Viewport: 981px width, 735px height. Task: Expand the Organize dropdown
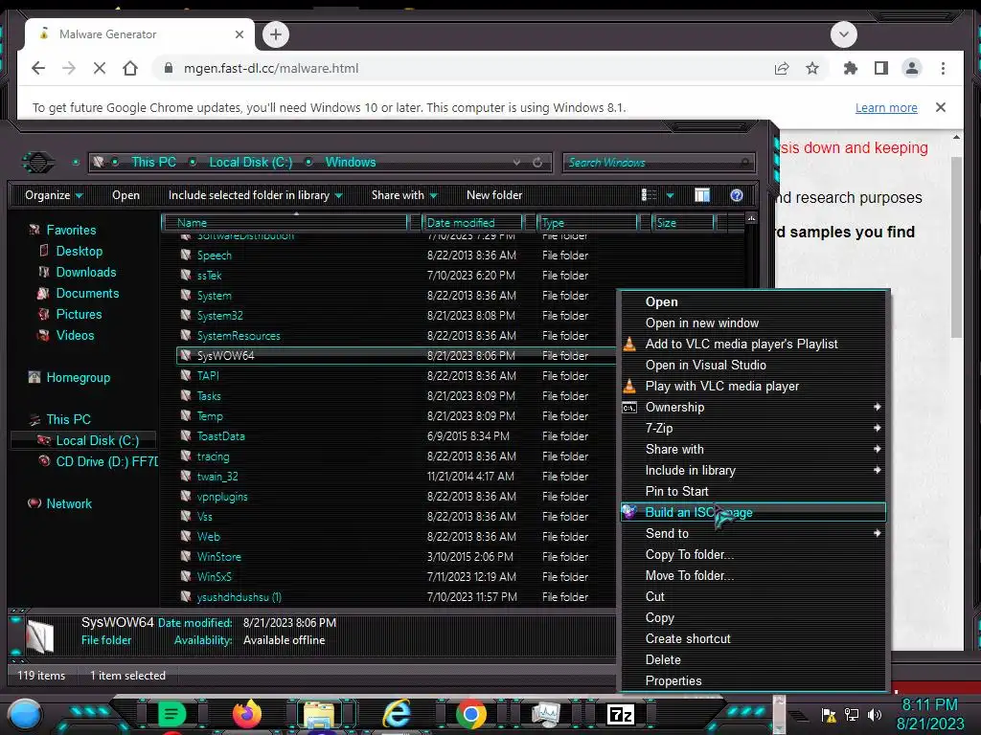54,195
